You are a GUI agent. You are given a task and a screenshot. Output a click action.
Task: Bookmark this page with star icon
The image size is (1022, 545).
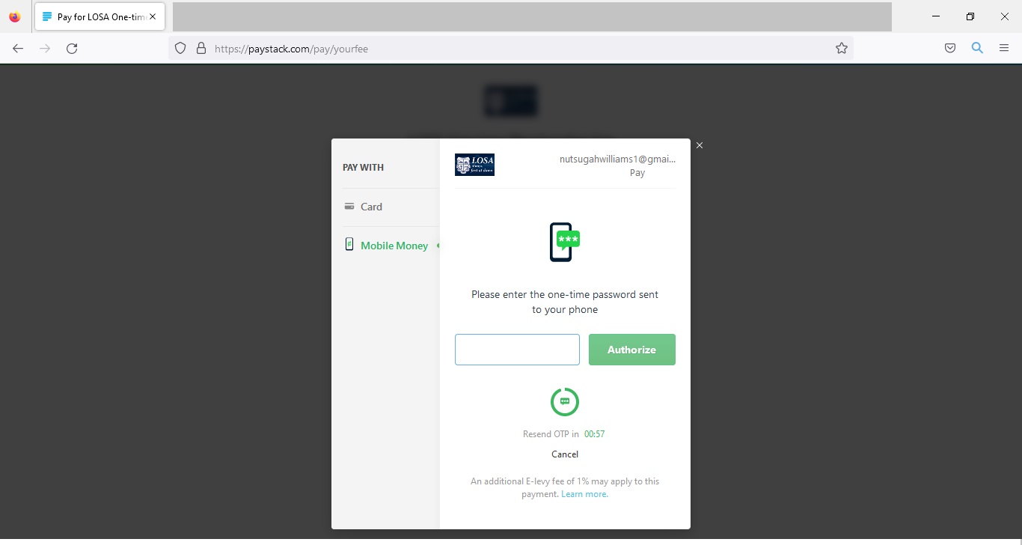click(842, 49)
